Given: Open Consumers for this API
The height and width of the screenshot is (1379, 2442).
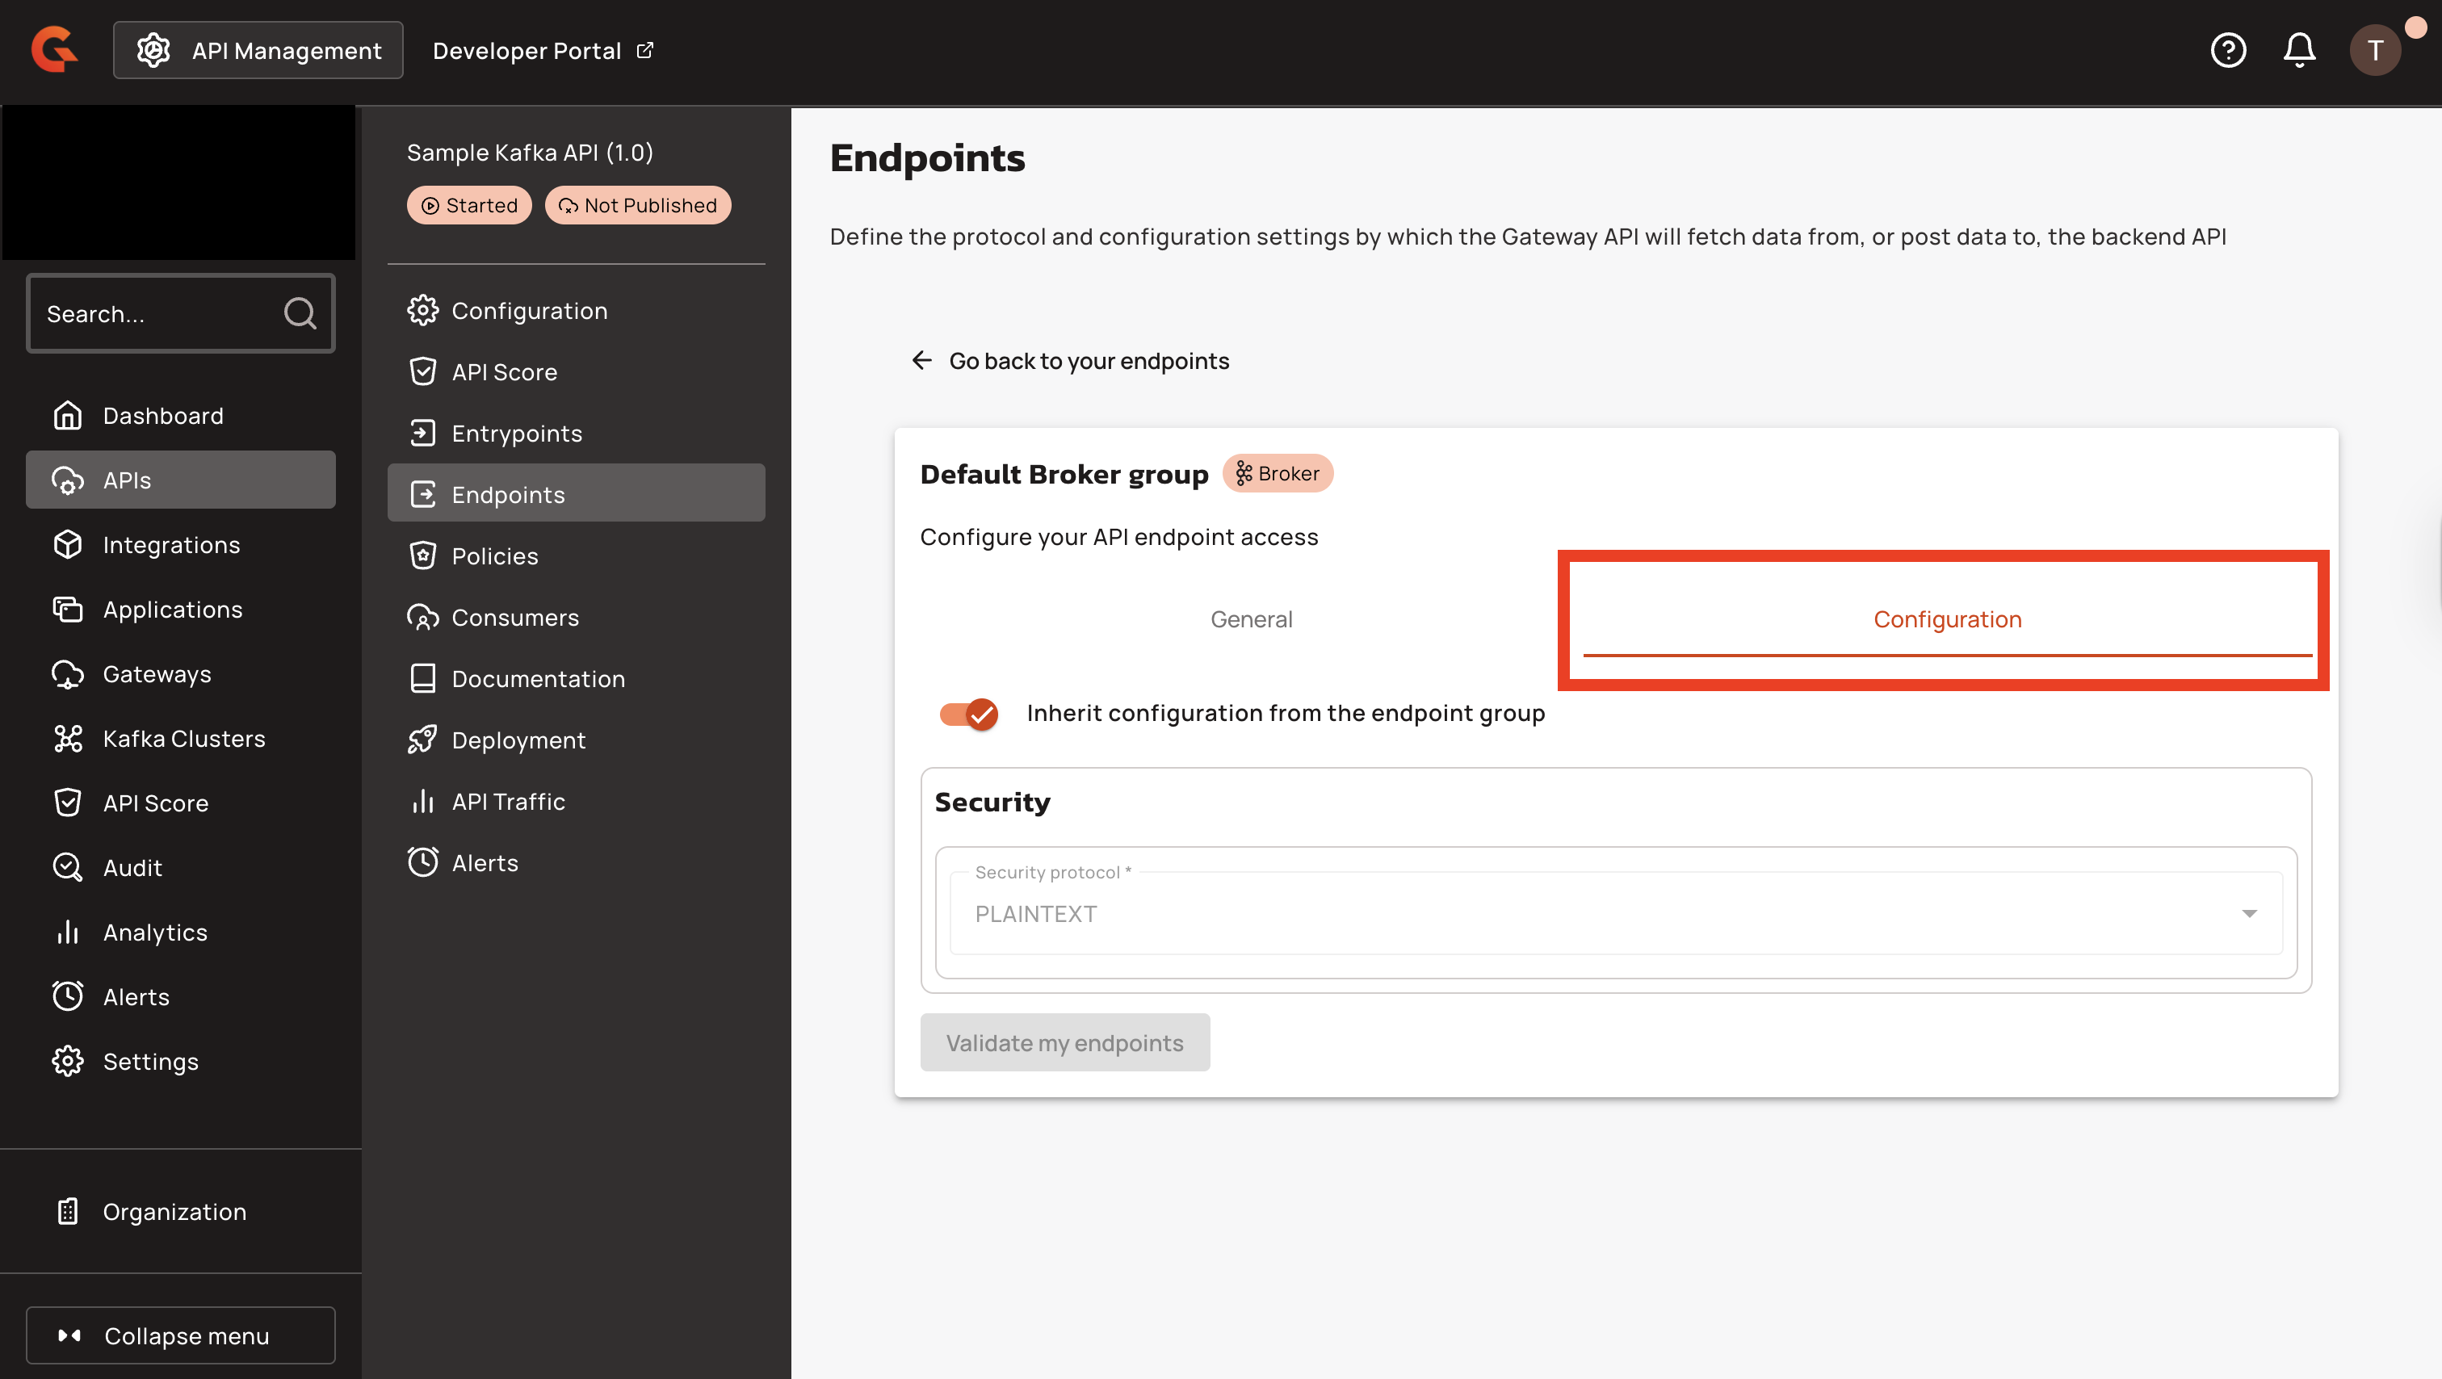Looking at the screenshot, I should pyautogui.click(x=514, y=618).
